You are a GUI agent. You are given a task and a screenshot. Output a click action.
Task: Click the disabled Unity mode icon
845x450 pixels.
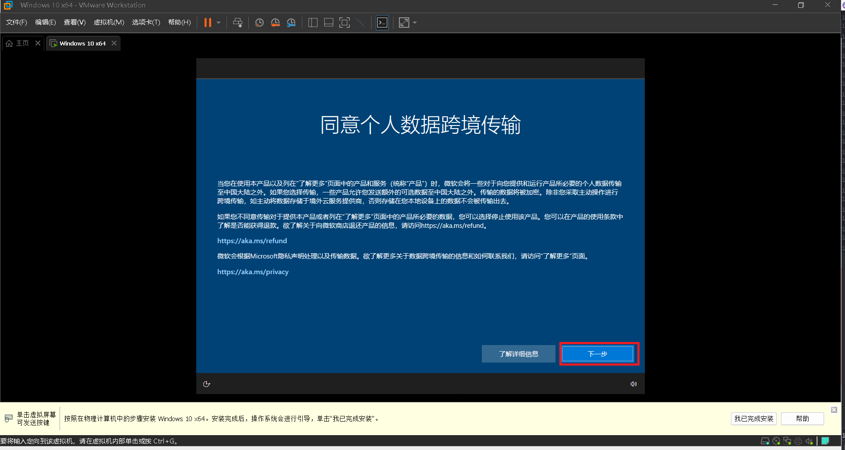[361, 23]
